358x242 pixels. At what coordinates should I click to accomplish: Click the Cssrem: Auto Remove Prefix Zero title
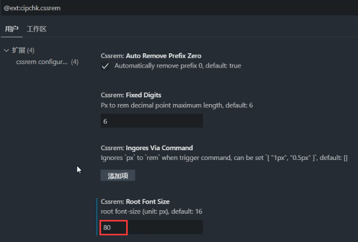151,56
